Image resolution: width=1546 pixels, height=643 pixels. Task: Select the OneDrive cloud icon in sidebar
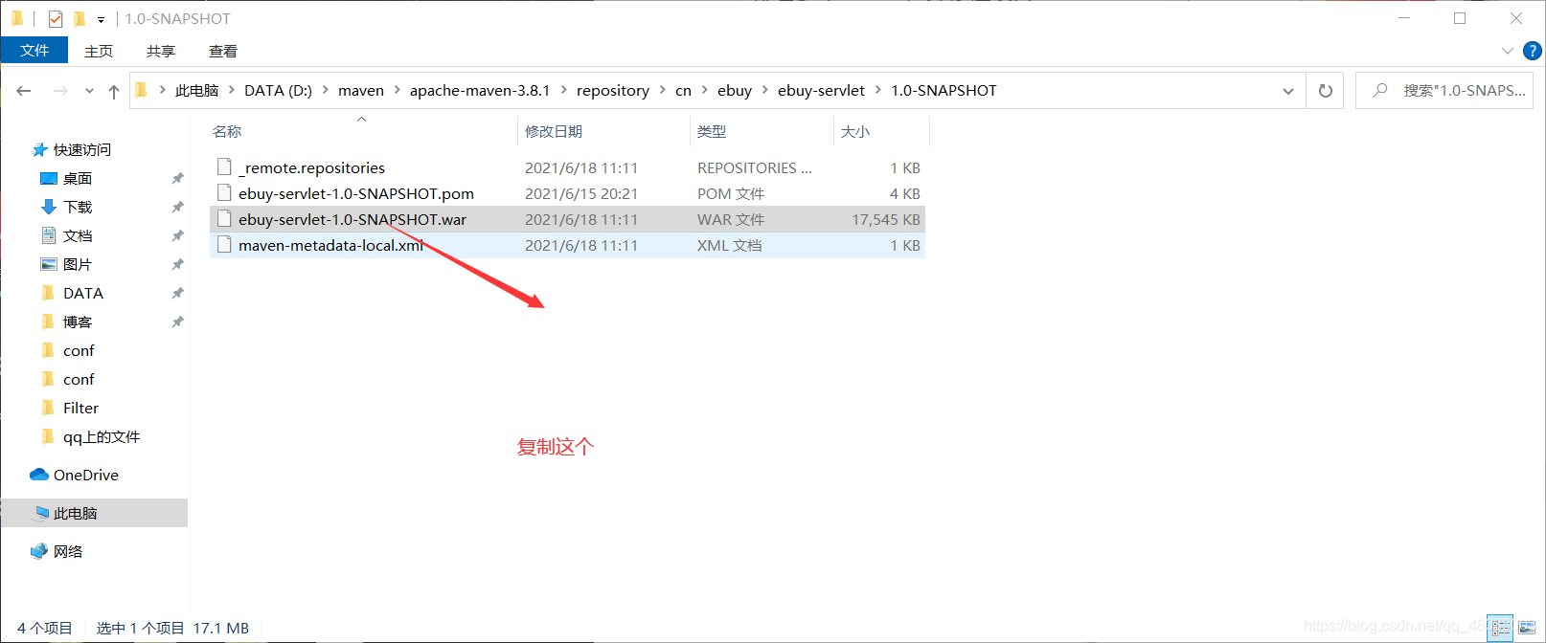pyautogui.click(x=39, y=475)
